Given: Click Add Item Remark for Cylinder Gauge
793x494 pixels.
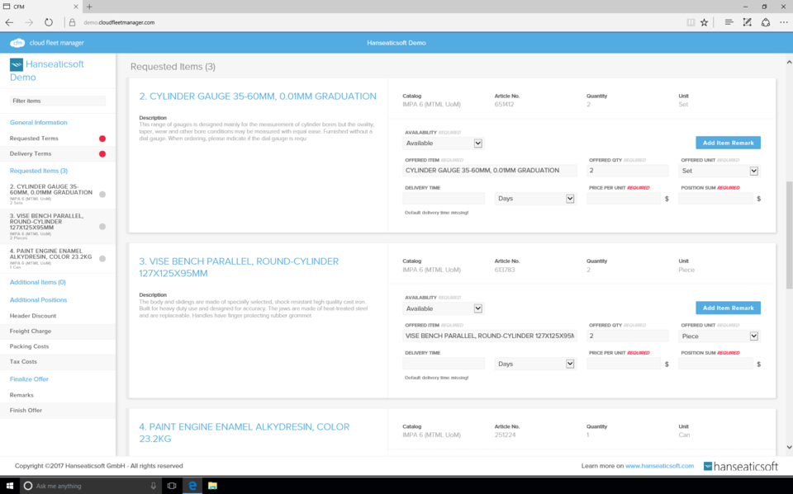Looking at the screenshot, I should pyautogui.click(x=728, y=143).
